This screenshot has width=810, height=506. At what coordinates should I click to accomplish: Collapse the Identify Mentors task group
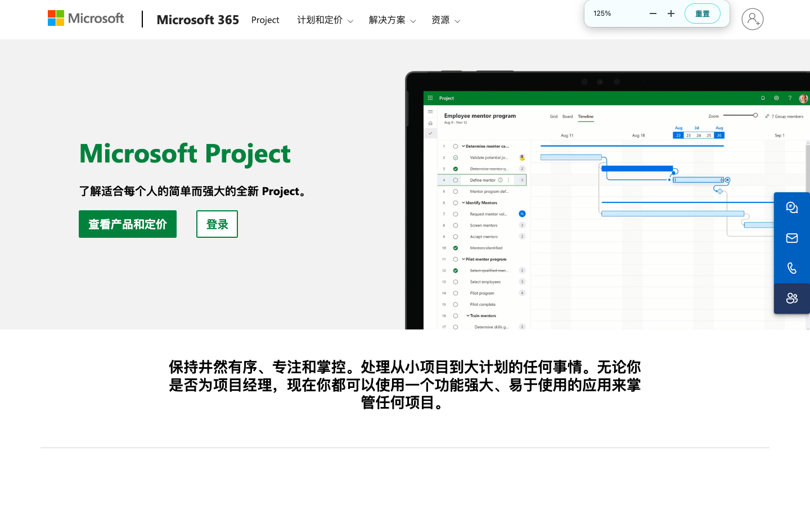463,203
